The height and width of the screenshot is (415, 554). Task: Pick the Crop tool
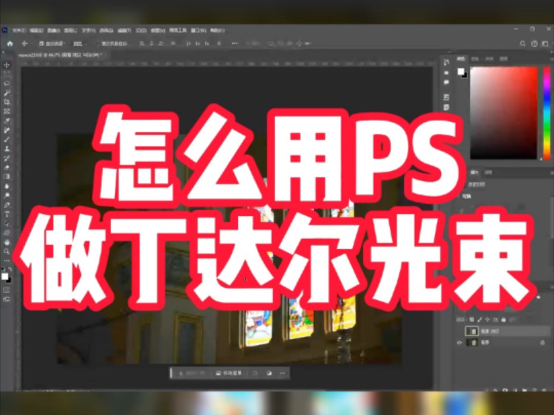(7, 100)
